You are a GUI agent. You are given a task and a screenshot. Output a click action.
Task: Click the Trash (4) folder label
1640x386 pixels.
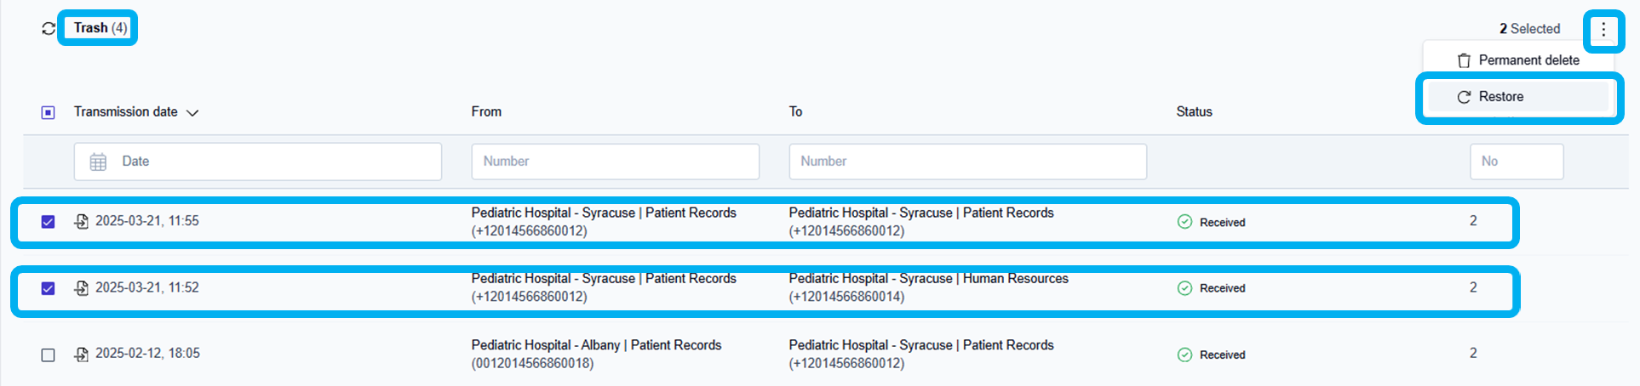100,28
